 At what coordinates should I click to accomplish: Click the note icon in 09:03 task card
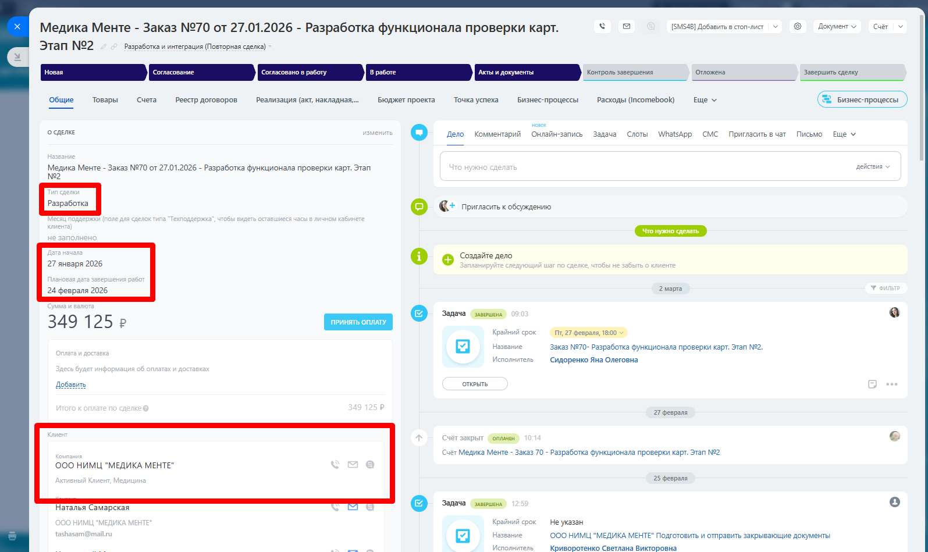pos(872,384)
